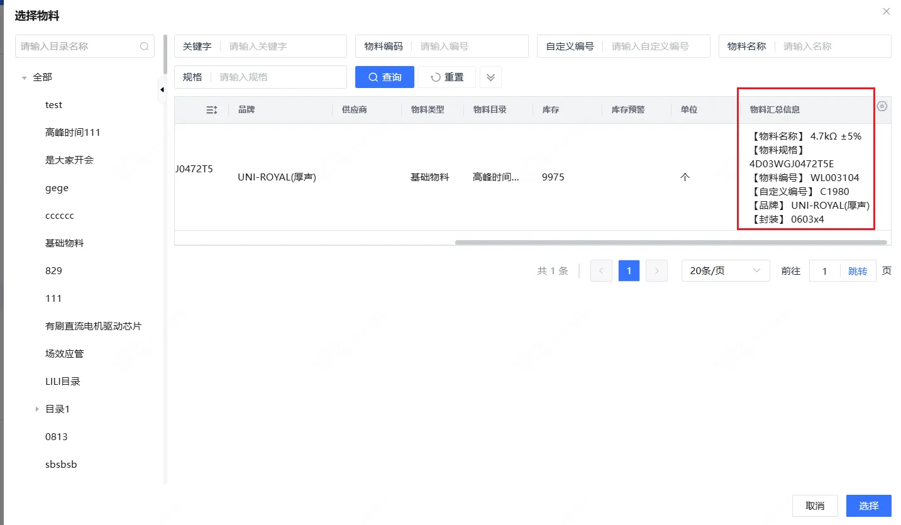Image resolution: width=901 pixels, height=525 pixels.
Task: Click the horizontal table scrollbar
Action: 670,242
